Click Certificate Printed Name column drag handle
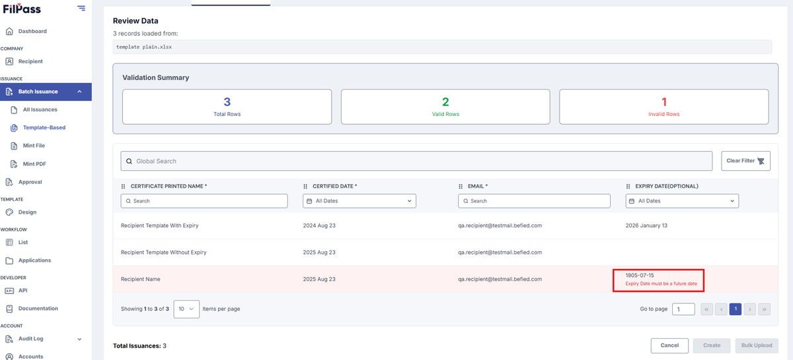This screenshot has height=360, width=793. pos(124,187)
